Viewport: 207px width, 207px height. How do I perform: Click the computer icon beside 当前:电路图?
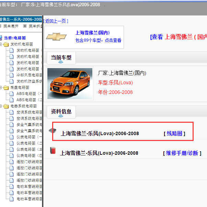(x=1, y=38)
